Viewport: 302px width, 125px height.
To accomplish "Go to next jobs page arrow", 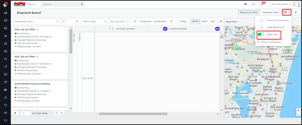I will [62, 113].
